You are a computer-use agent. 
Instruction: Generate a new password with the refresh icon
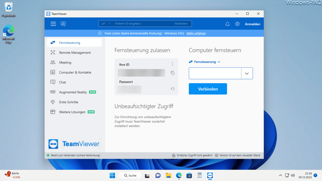tap(172, 88)
